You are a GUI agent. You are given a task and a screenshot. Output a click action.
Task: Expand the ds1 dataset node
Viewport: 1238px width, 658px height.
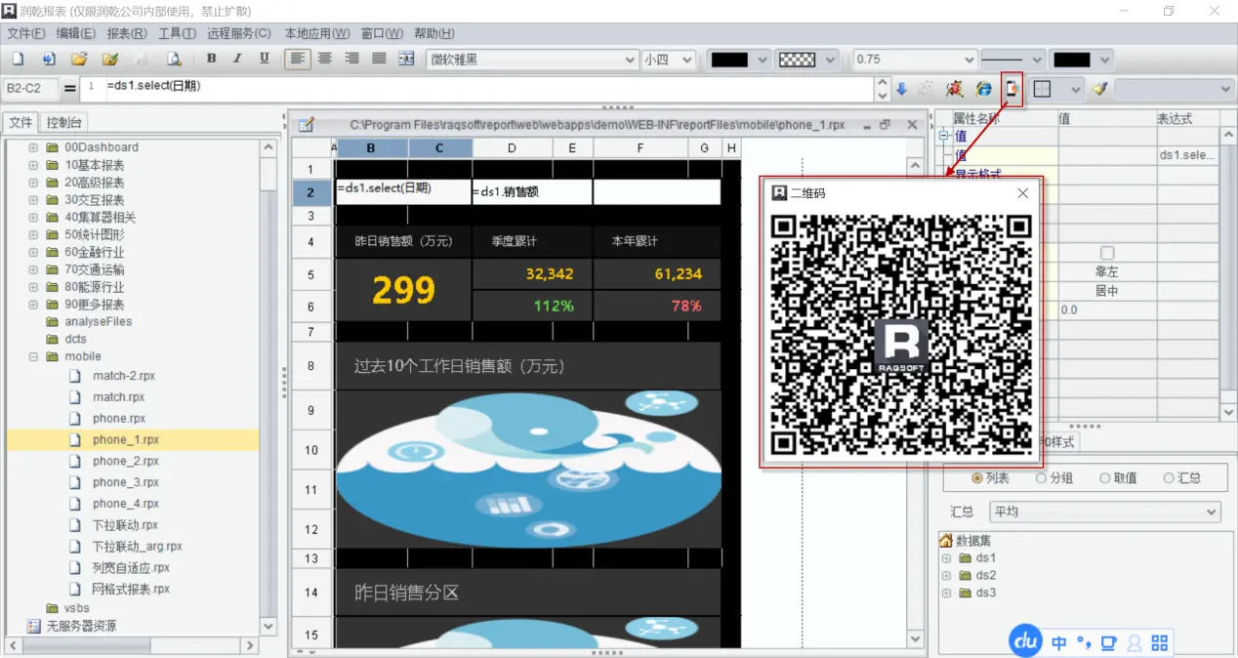point(946,558)
